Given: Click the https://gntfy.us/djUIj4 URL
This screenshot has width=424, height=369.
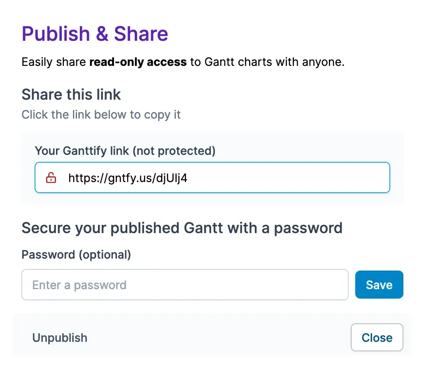Looking at the screenshot, I should coord(128,177).
